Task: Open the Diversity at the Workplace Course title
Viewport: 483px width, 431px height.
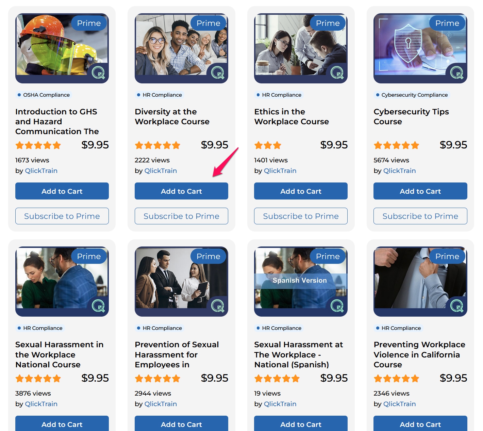Action: point(172,117)
